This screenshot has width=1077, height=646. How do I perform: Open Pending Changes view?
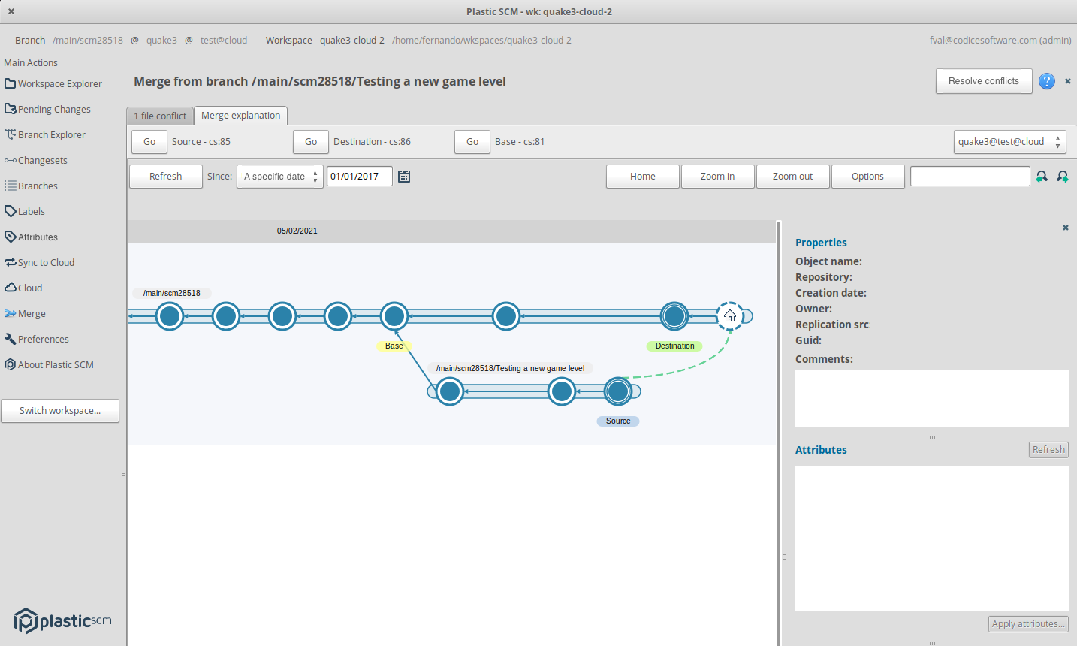coord(48,109)
